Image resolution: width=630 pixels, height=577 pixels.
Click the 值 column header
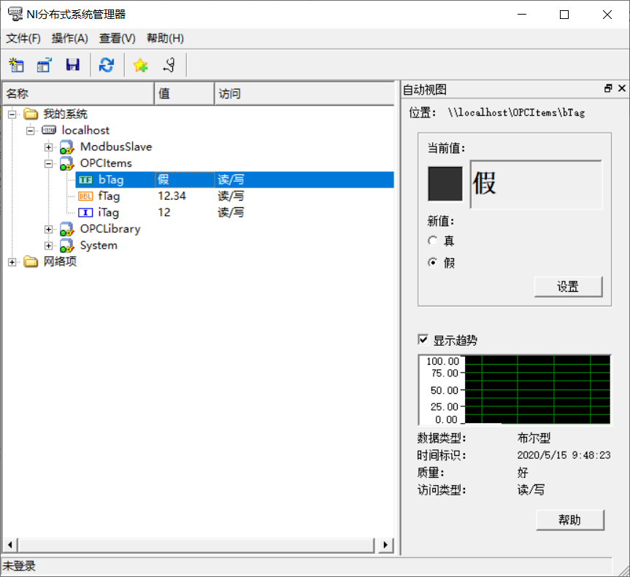185,93
